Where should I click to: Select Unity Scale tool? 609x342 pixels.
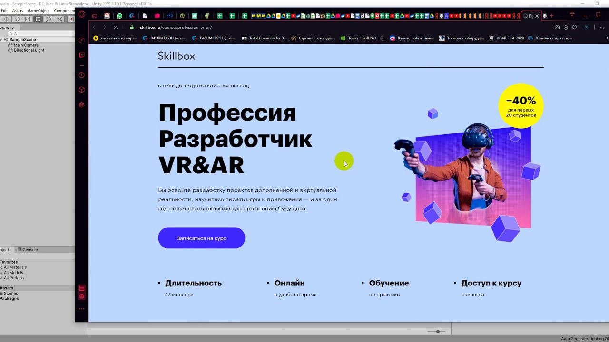pyautogui.click(x=28, y=19)
